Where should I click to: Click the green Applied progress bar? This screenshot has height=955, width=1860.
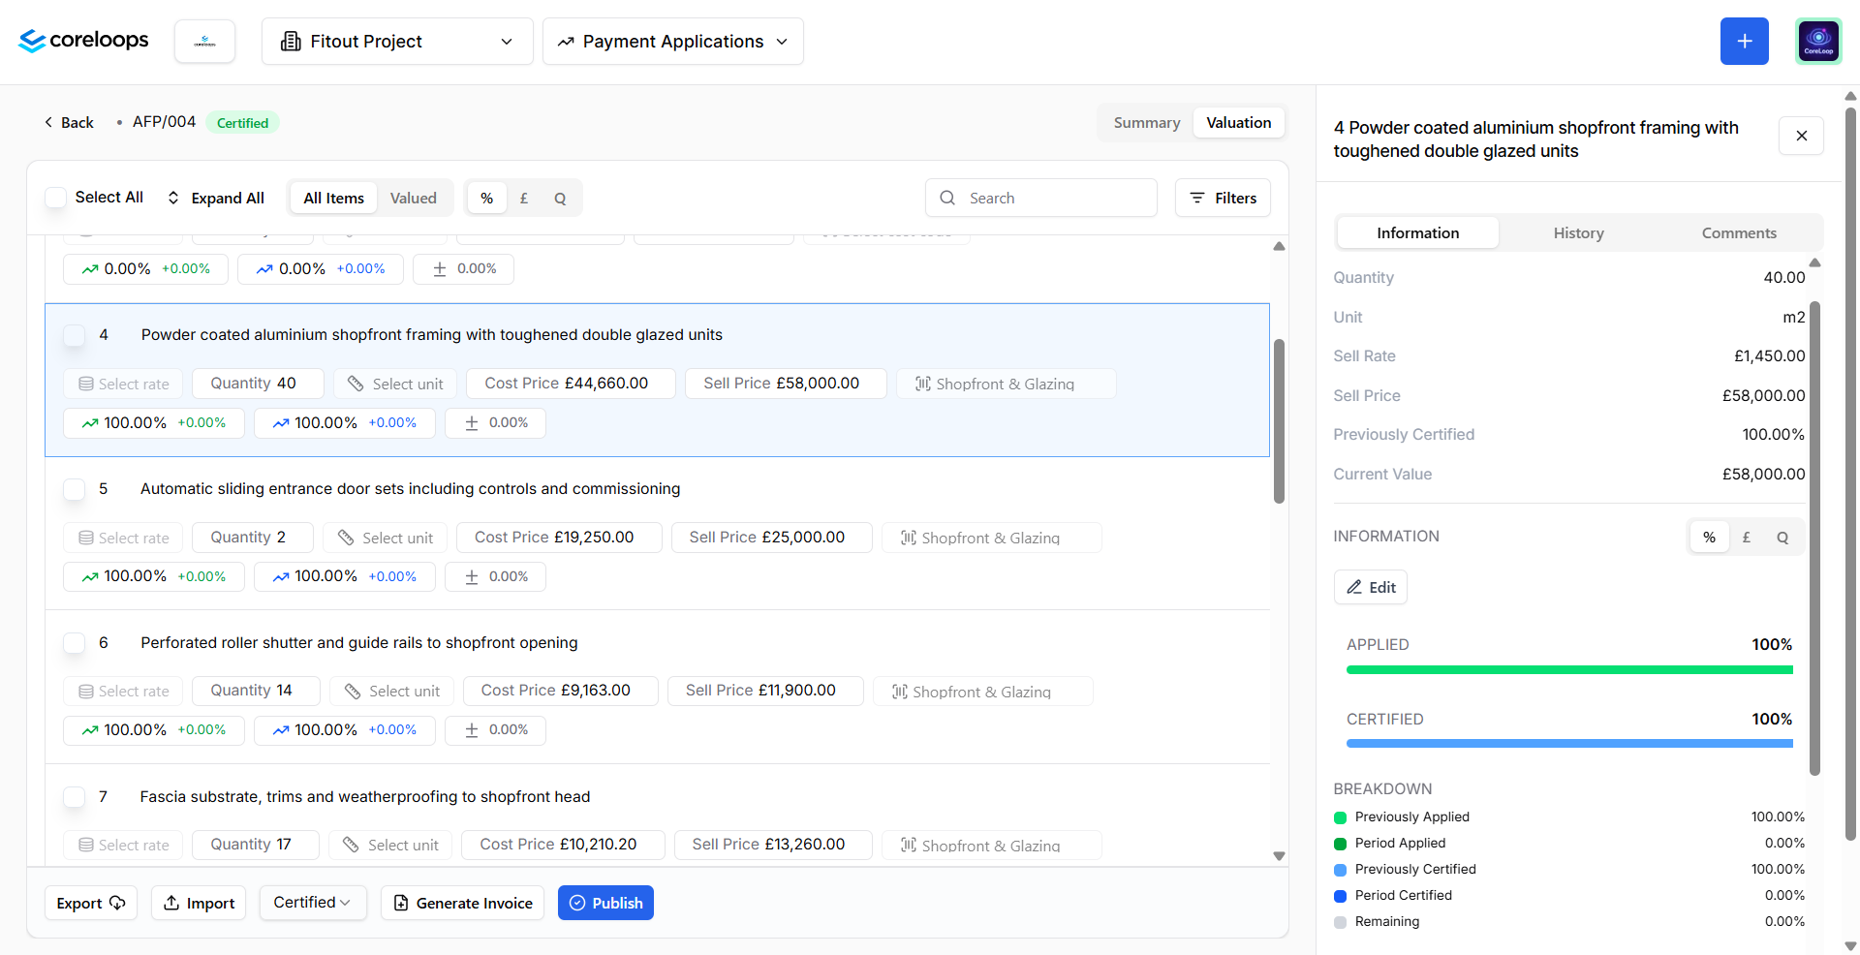[1569, 669]
